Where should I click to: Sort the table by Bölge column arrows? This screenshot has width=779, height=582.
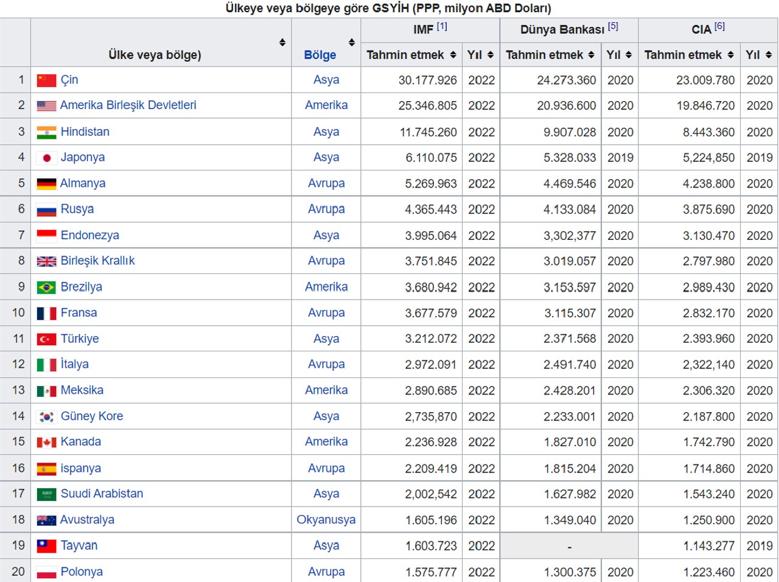click(352, 42)
